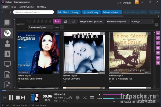Click the shuffle icon in player bar
Viewport: 161px width, 107px height.
pyautogui.click(x=85, y=98)
